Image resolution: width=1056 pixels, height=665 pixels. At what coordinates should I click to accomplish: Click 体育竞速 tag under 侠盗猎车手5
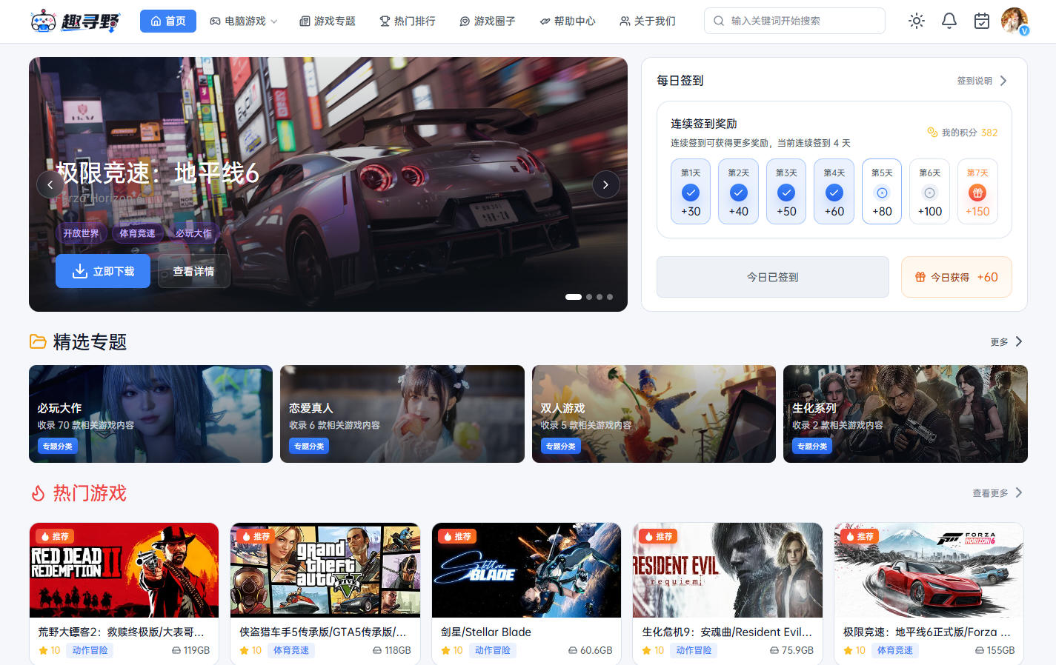(291, 650)
